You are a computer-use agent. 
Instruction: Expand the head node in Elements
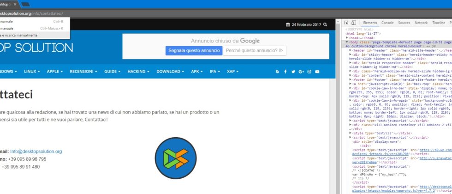(x=347, y=38)
